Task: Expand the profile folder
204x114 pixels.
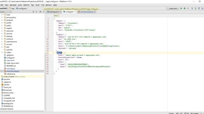Action: pyautogui.click(x=2, y=23)
